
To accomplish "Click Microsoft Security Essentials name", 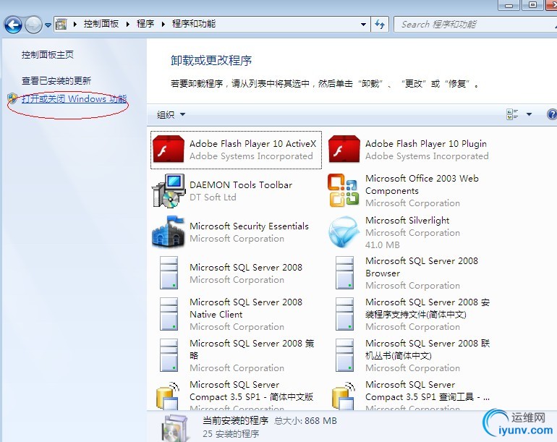I will point(249,226).
